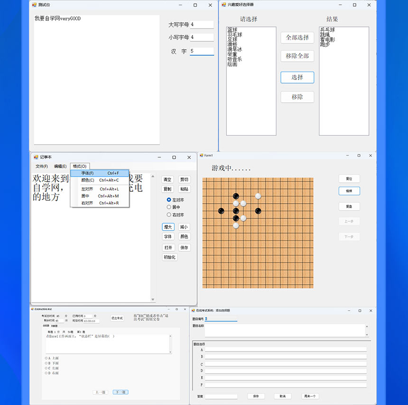Click the 保存 button in add-question form
This screenshot has height=405, width=408.
[256, 396]
